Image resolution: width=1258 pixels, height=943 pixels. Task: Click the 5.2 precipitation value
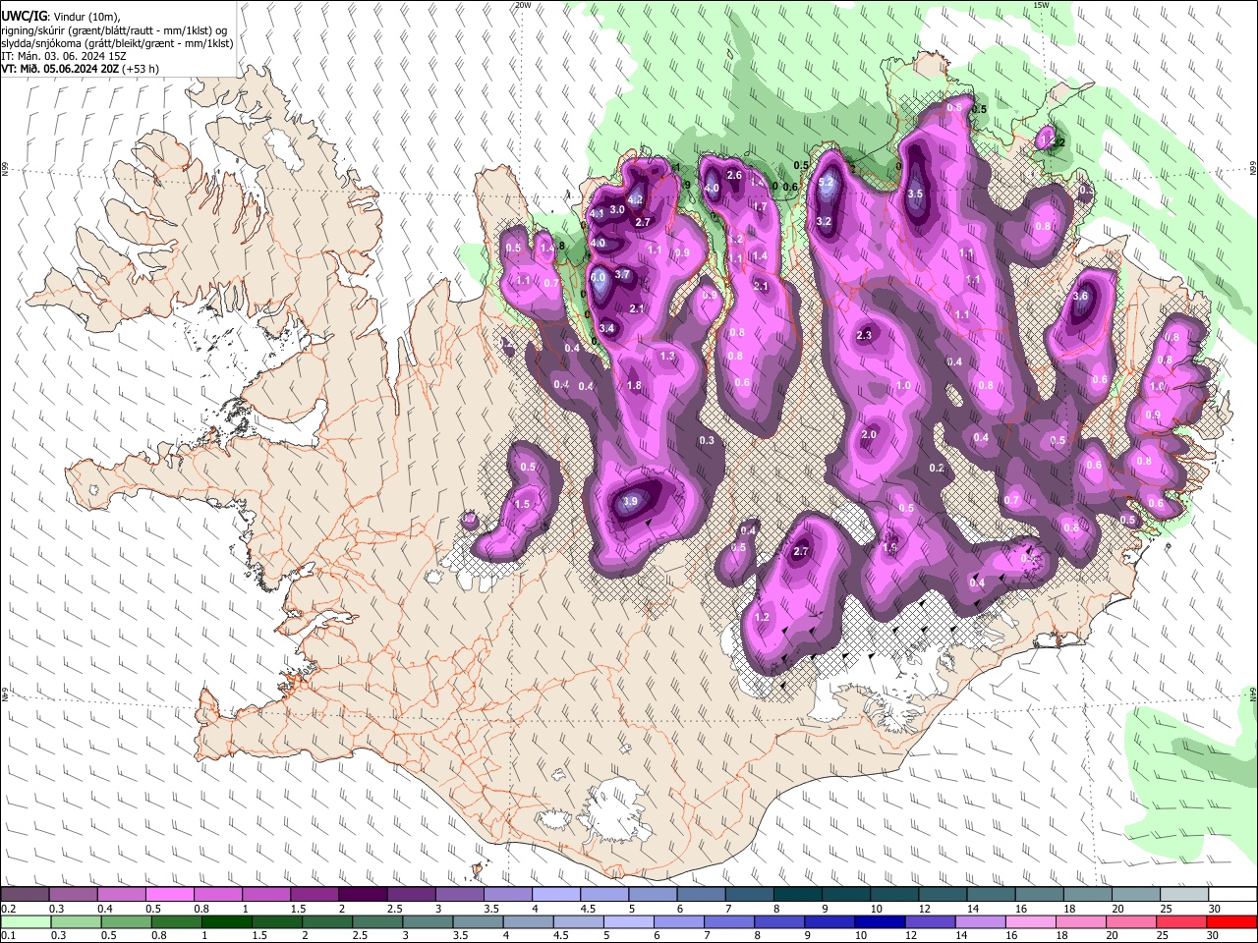click(826, 182)
